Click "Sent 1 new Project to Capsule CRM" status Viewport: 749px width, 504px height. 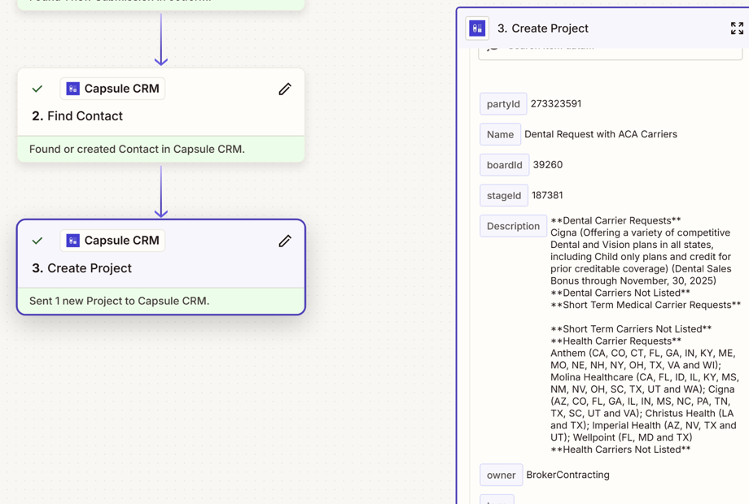pos(120,301)
